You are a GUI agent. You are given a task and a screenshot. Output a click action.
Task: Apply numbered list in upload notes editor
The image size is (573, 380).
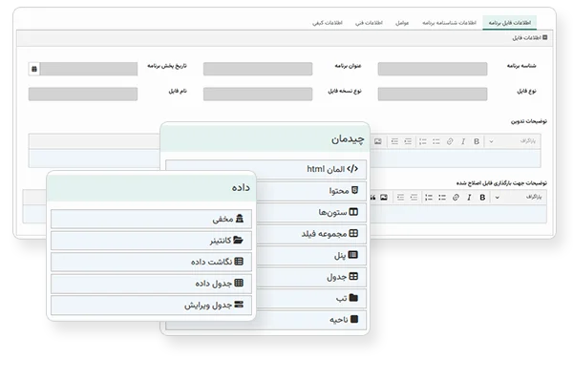click(x=429, y=198)
